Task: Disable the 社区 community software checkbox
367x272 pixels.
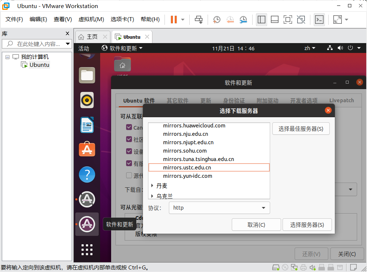Action: 129,139
